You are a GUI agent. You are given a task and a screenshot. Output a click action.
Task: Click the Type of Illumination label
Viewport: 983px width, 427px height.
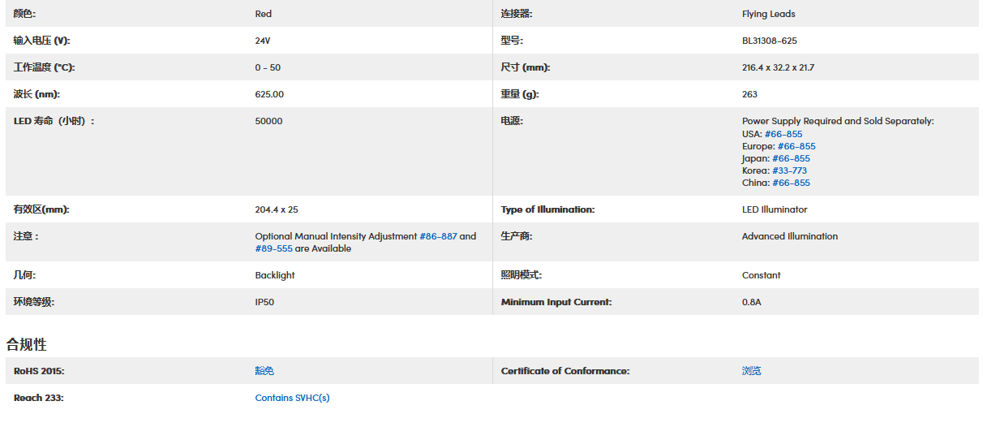pos(547,209)
